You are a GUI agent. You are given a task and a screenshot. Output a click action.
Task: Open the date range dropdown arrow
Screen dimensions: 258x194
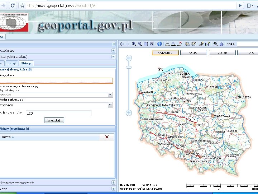pos(110,105)
